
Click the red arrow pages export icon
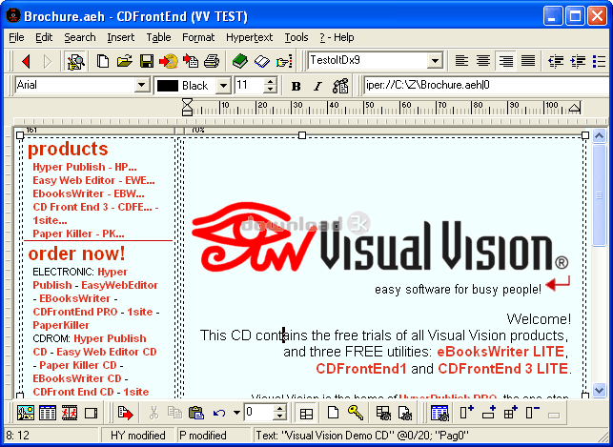(x=191, y=61)
